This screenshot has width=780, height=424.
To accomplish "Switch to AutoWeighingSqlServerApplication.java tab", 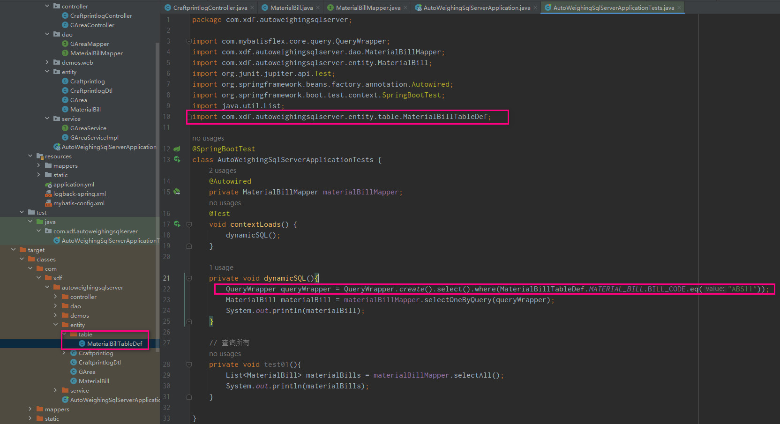I will pyautogui.click(x=477, y=8).
